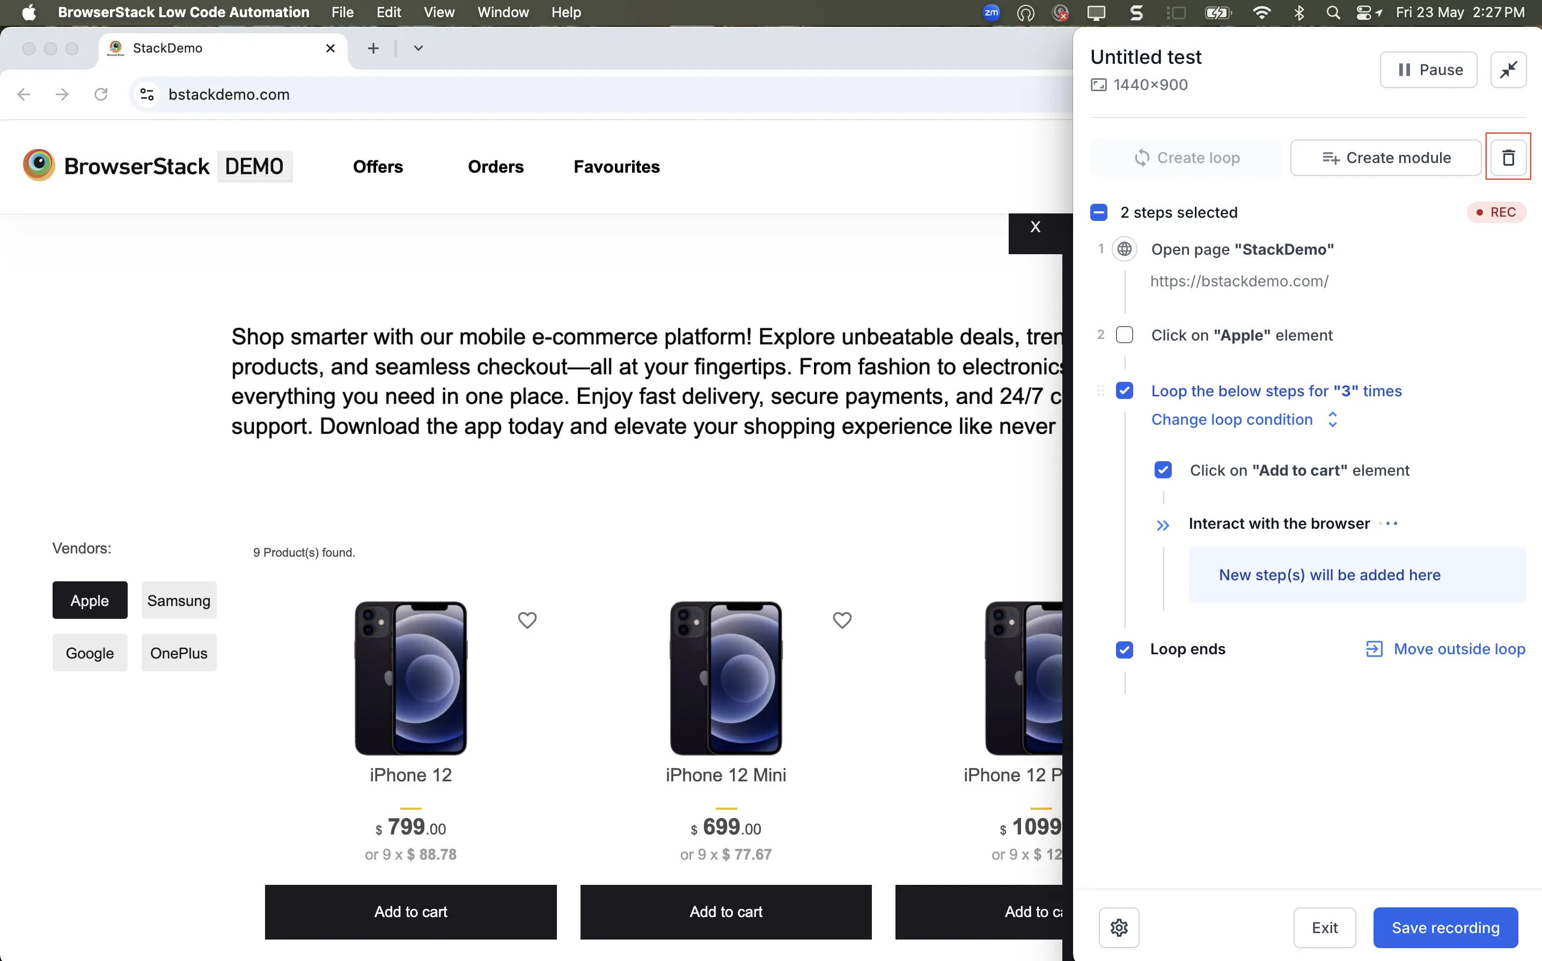The width and height of the screenshot is (1542, 961).
Task: Open the Edit menu
Action: pyautogui.click(x=388, y=12)
